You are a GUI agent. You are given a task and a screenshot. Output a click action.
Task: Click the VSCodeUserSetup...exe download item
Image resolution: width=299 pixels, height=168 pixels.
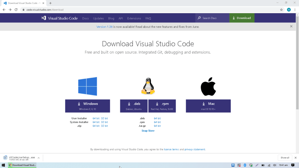[21, 158]
